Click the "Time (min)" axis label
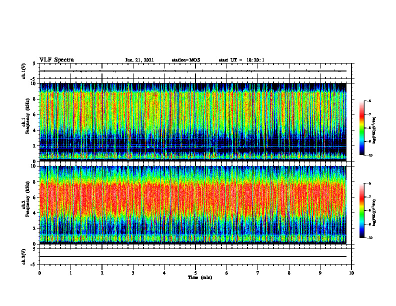The height and width of the screenshot is (306, 396). pyautogui.click(x=200, y=277)
